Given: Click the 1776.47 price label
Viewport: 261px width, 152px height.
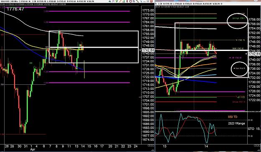Looking at the screenshot, I should (x=15, y=9).
